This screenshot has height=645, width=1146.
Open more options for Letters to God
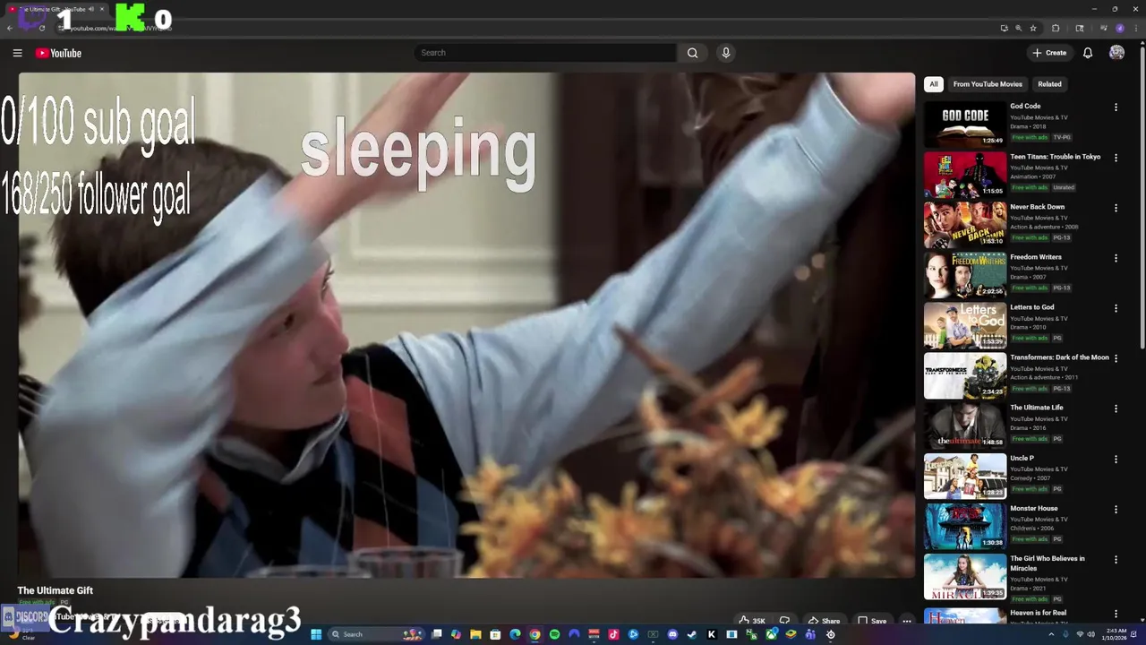coord(1116,308)
